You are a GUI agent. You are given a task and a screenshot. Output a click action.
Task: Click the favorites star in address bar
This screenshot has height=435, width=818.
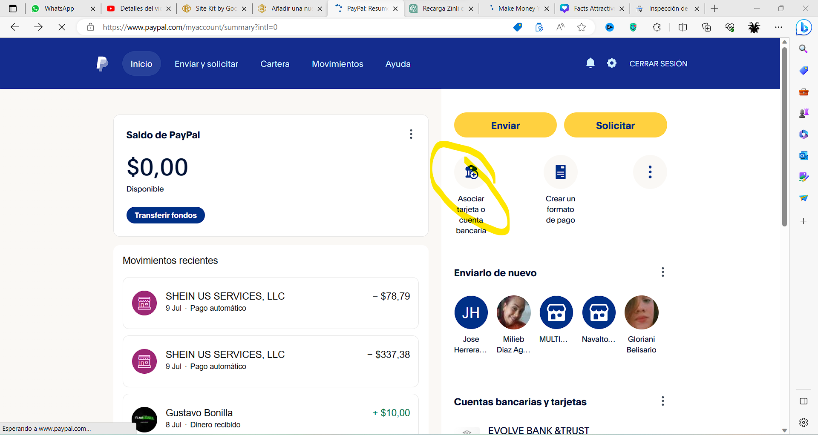[582, 27]
